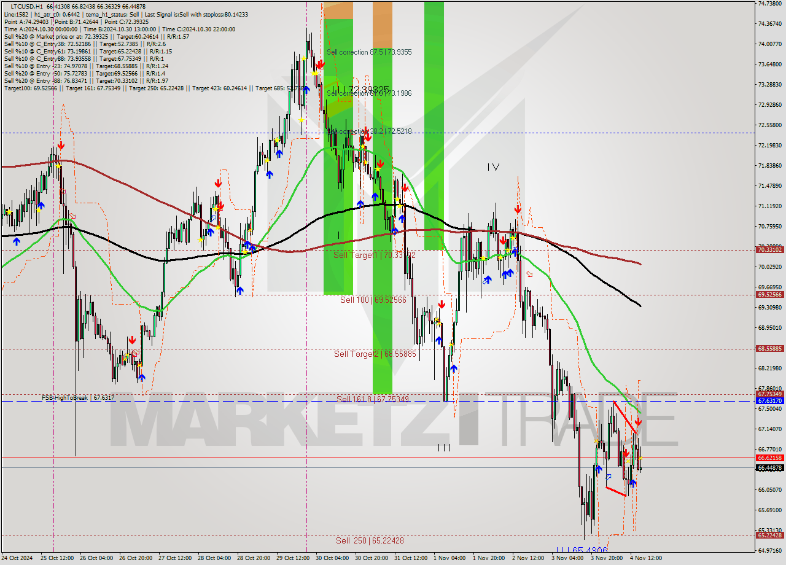This screenshot has width=786, height=565.
Task: Click the 'Sell Target2 | 68.55885' label
Action: 375,354
